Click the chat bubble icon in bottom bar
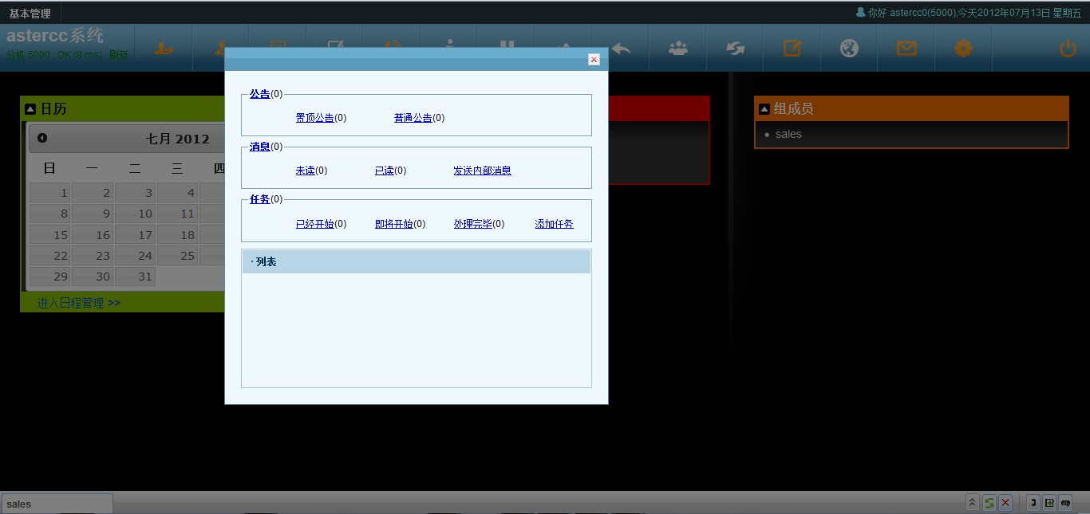Screen dimensions: 1090x514 (x=1064, y=503)
